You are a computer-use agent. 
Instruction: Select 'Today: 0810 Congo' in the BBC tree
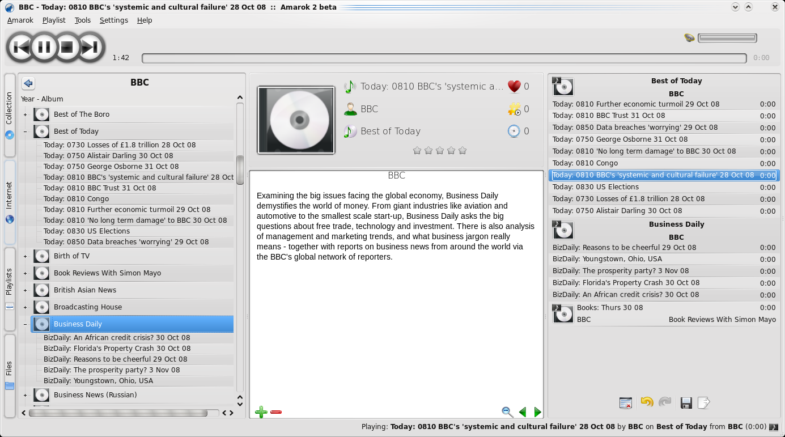coord(76,199)
